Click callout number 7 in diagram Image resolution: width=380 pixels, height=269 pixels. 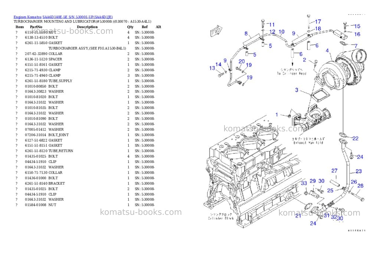point(356,46)
